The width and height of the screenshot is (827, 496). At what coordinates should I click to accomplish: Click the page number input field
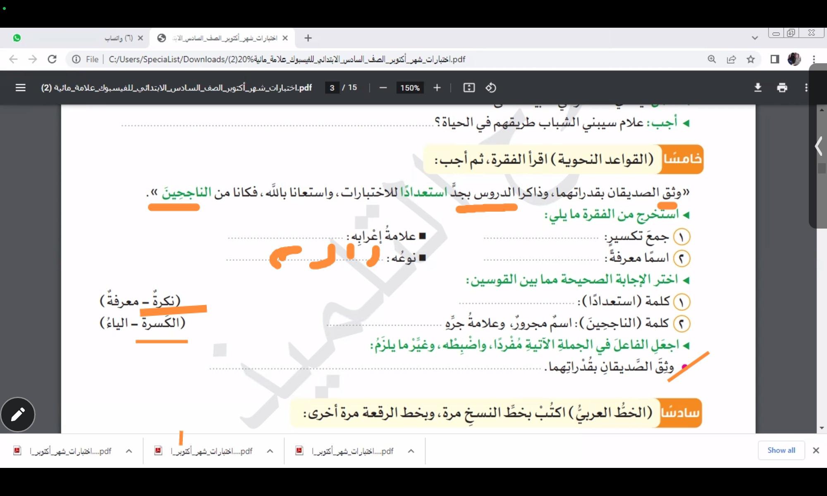pyautogui.click(x=332, y=88)
